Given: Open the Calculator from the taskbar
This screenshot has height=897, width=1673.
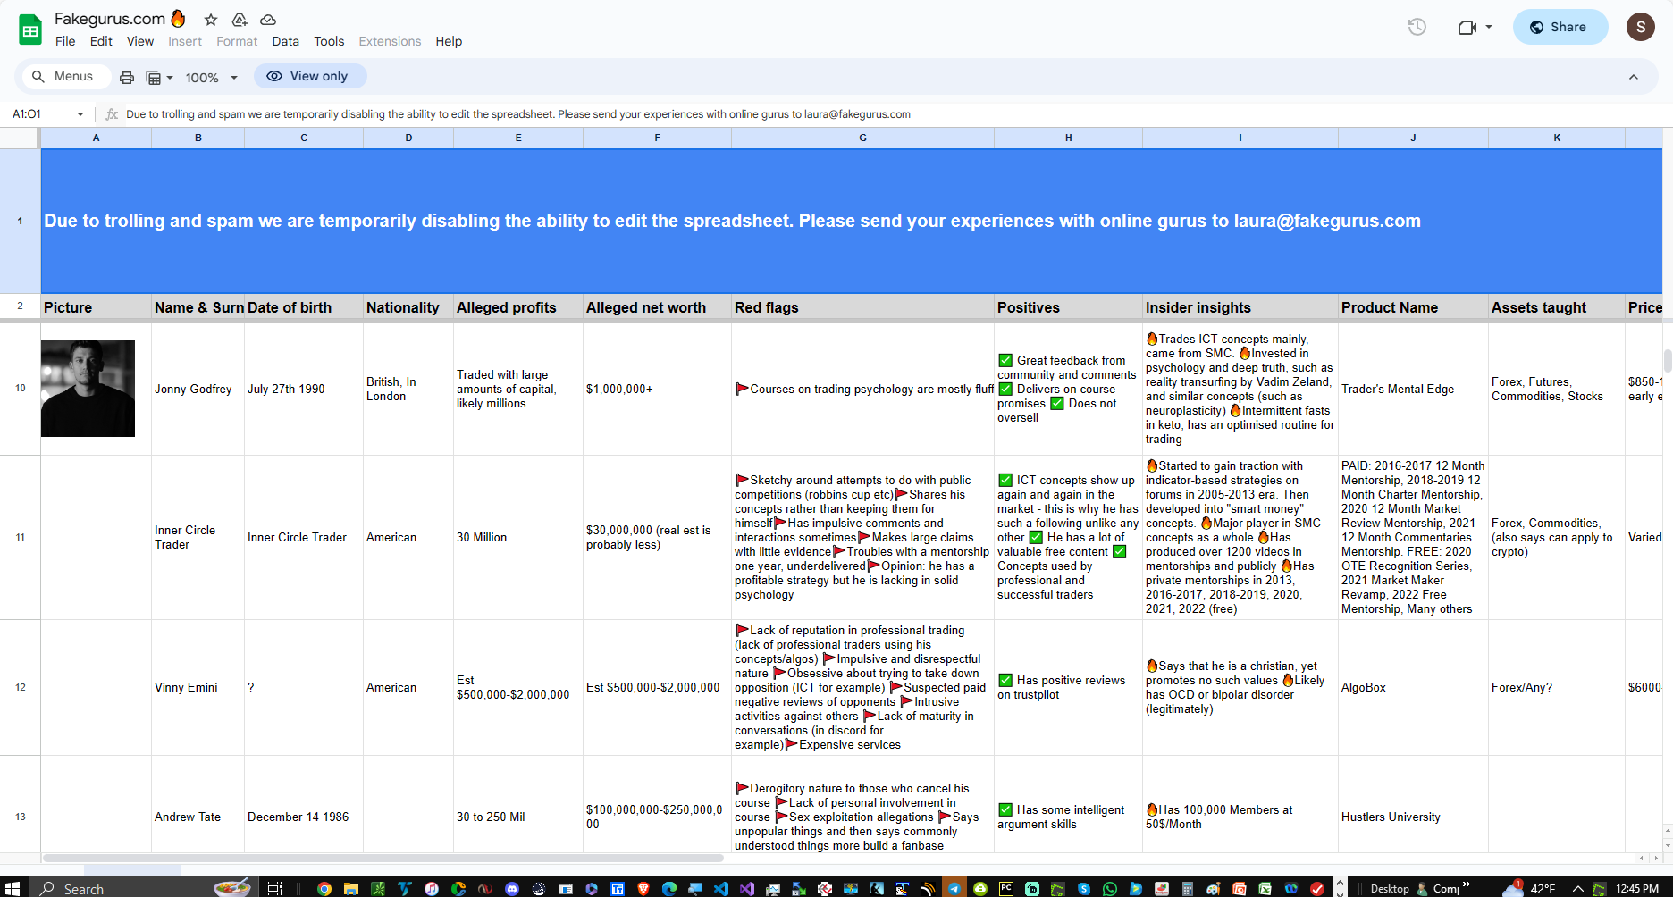Looking at the screenshot, I should (x=1188, y=888).
